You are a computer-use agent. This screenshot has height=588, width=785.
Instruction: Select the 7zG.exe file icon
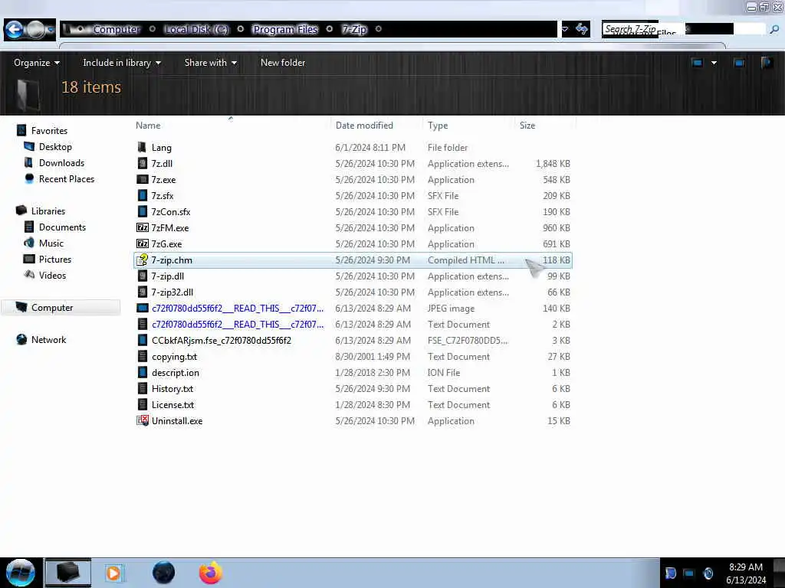(143, 243)
